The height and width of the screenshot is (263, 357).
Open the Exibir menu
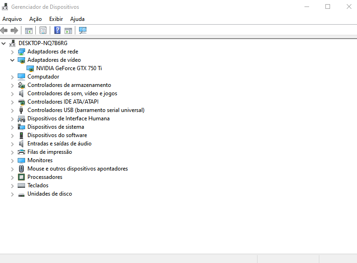pyautogui.click(x=56, y=19)
